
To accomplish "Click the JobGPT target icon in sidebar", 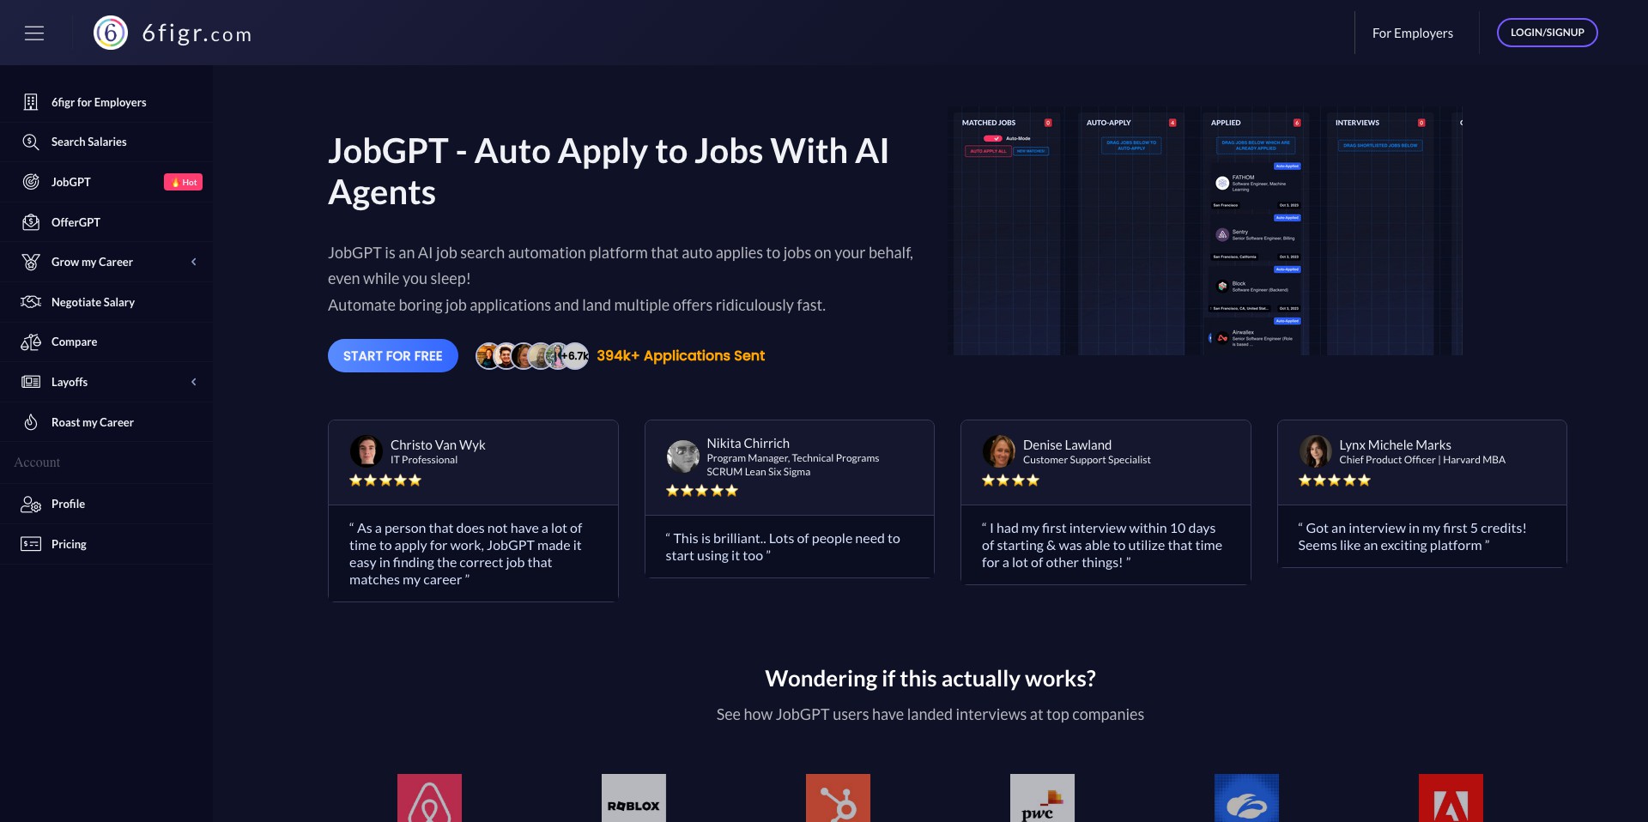I will pyautogui.click(x=31, y=182).
